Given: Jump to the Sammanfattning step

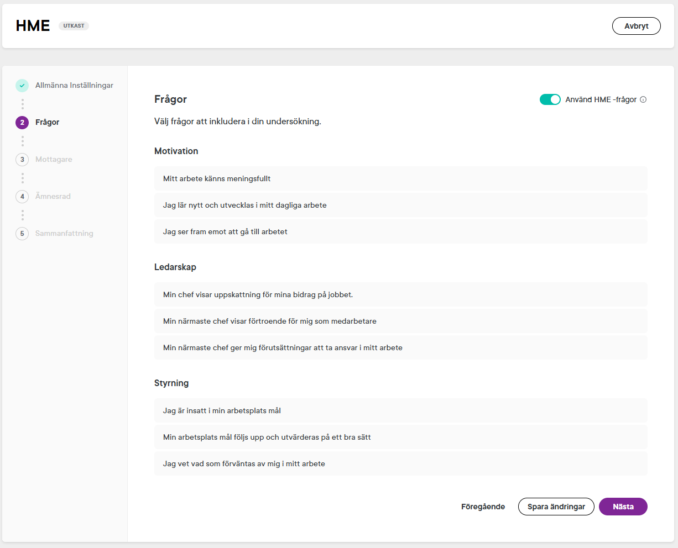Looking at the screenshot, I should pyautogui.click(x=64, y=234).
